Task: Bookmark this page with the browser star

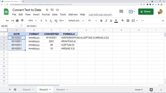Action: pyautogui.click(x=144, y=5)
